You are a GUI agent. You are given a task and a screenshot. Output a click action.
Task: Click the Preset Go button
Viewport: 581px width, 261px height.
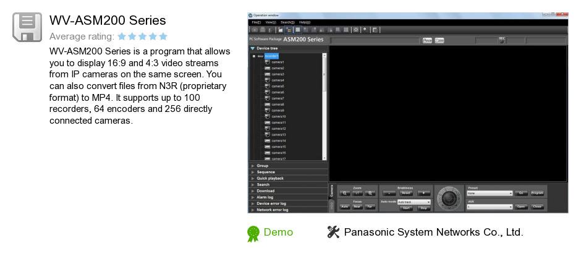point(521,193)
